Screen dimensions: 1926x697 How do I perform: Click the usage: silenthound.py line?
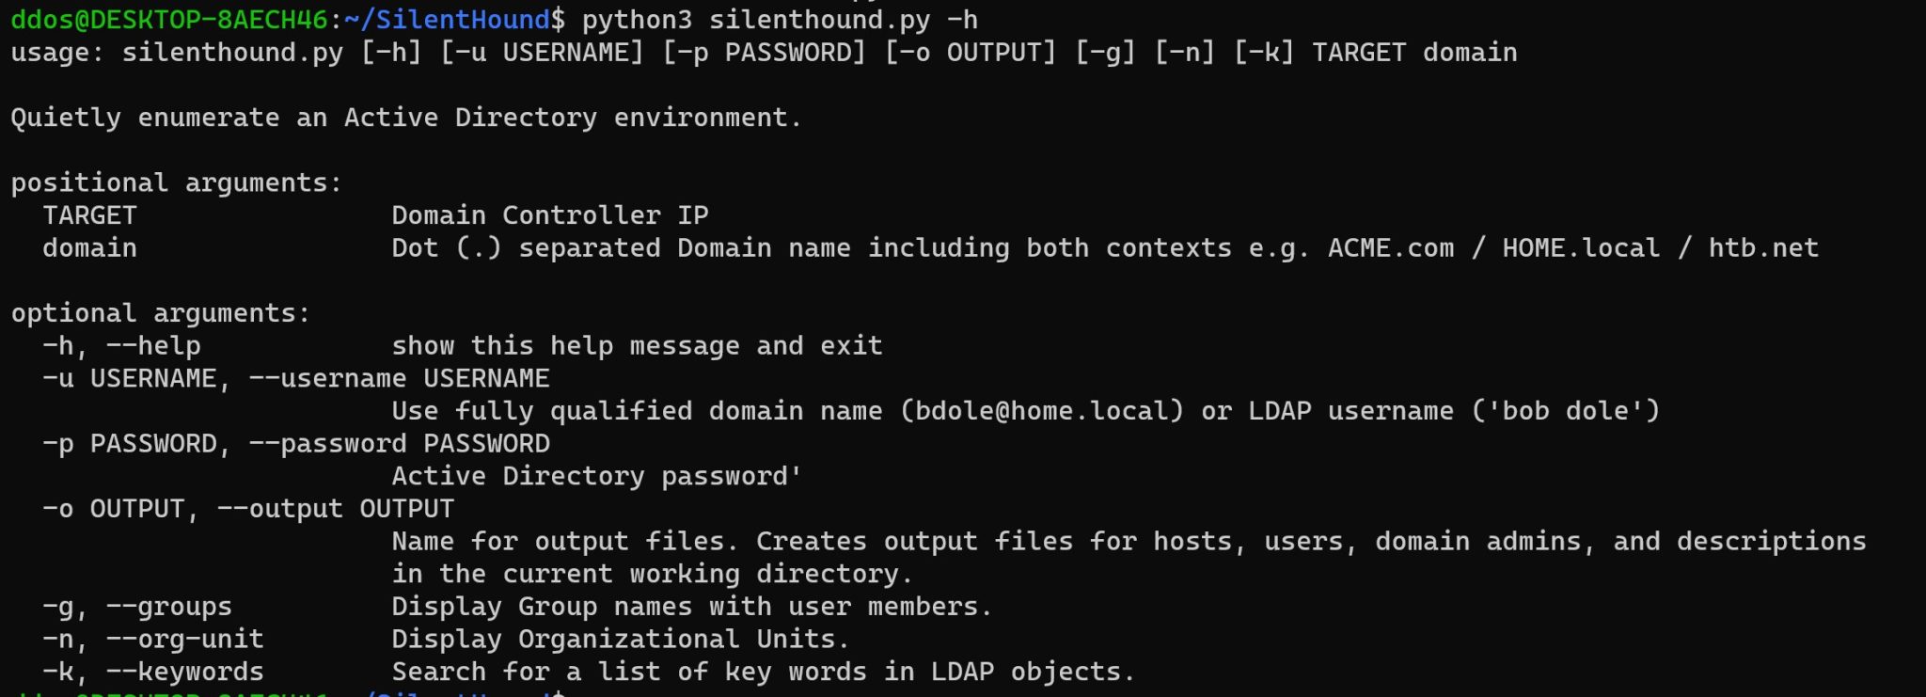pos(764,53)
